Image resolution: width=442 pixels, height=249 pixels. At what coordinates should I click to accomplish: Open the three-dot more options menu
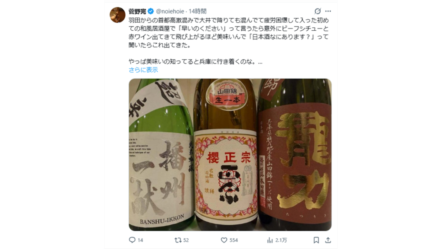pos(328,11)
